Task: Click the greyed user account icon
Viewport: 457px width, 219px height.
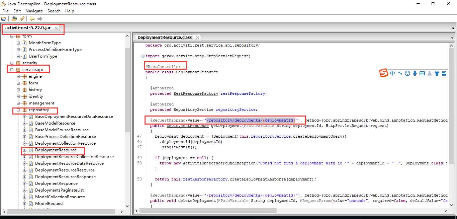Action: click(x=430, y=73)
